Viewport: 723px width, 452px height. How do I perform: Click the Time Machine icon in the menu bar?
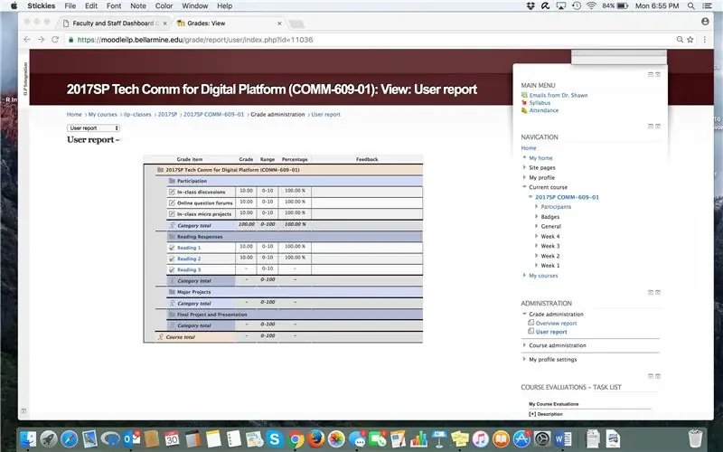click(577, 6)
